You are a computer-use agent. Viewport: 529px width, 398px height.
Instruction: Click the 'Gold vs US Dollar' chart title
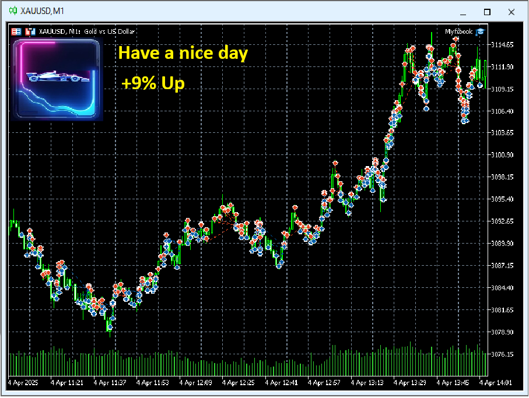tap(109, 31)
